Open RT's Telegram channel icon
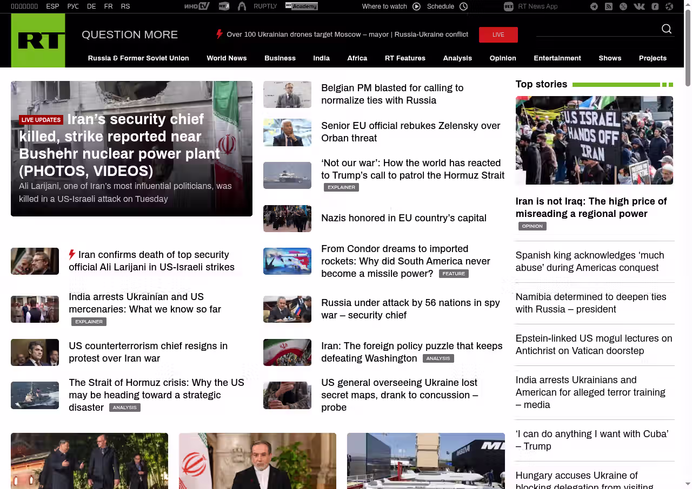Screen dimensions: 692x489 594,6
